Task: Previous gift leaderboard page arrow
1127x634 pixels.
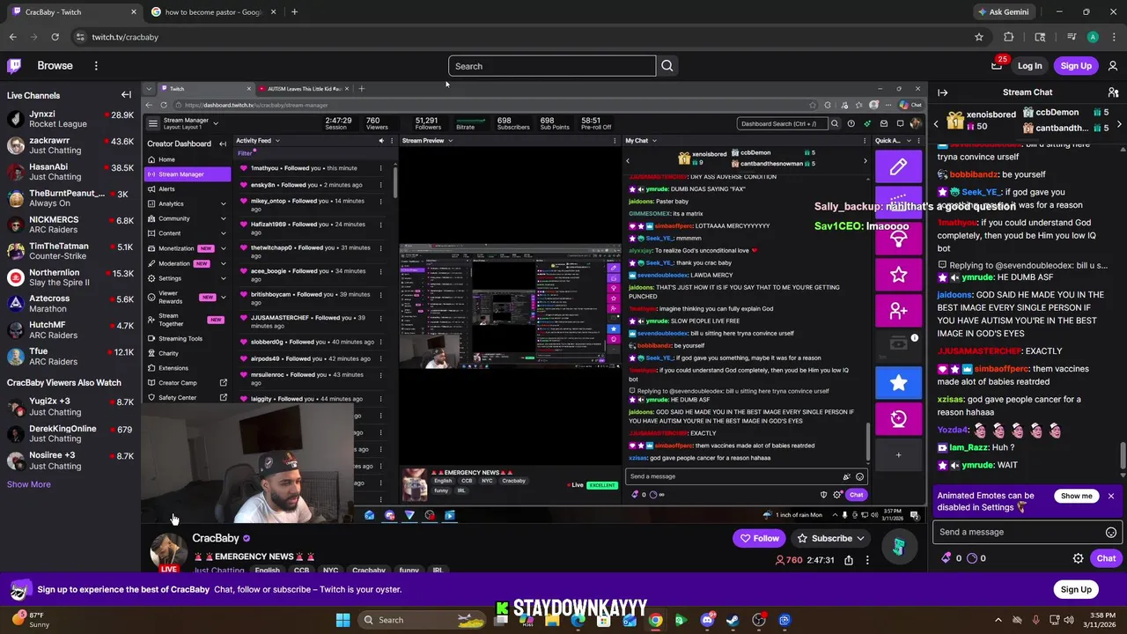Action: point(936,124)
